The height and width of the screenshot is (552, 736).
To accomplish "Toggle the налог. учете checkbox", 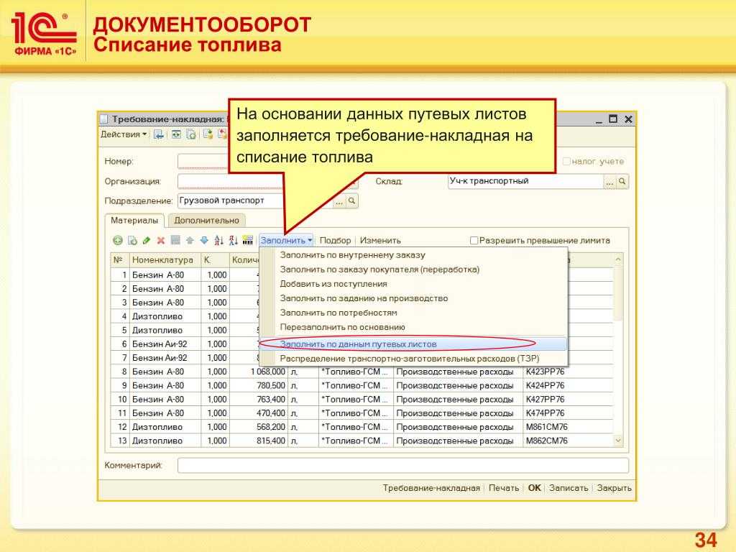I will [566, 161].
